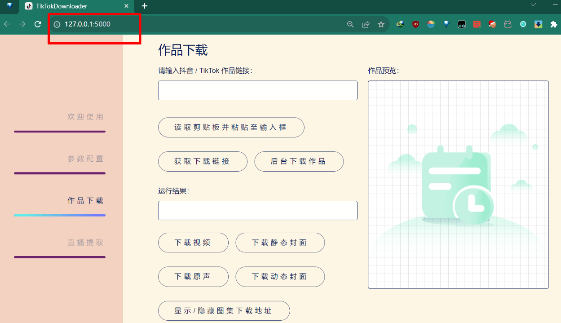Open the 参数配置 sidebar section
The height and width of the screenshot is (323, 561).
pos(85,159)
